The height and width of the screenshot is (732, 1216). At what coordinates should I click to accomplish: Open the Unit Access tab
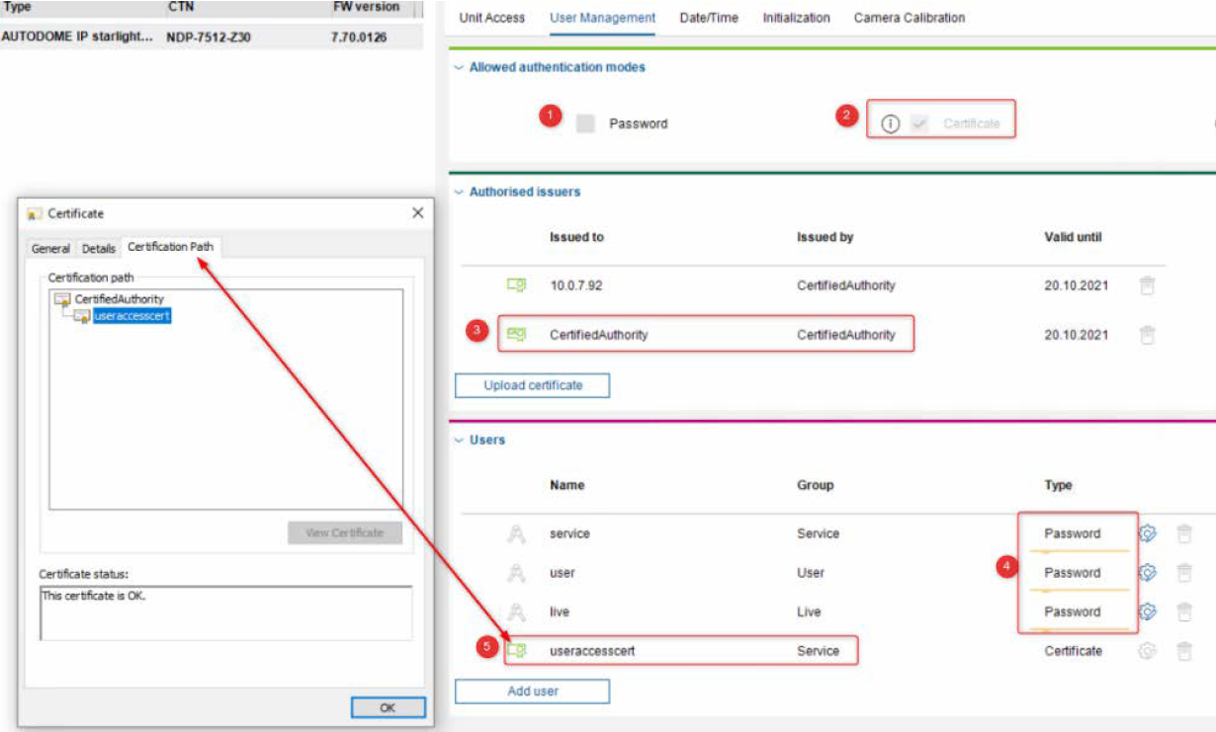pos(491,18)
